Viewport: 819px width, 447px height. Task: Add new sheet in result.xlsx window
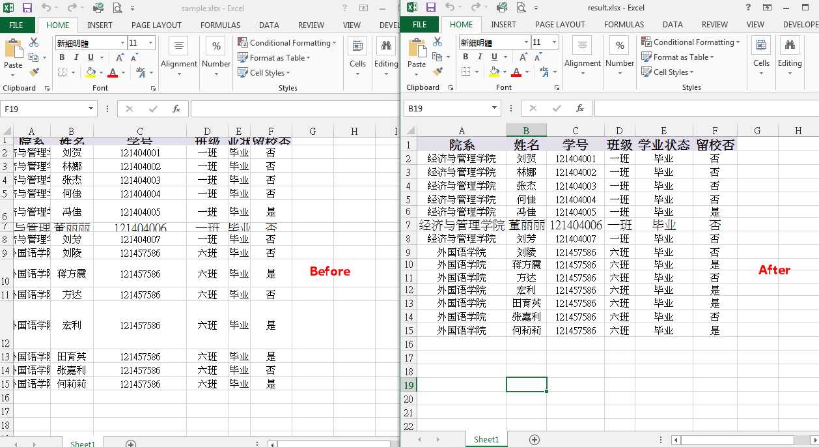coord(534,440)
